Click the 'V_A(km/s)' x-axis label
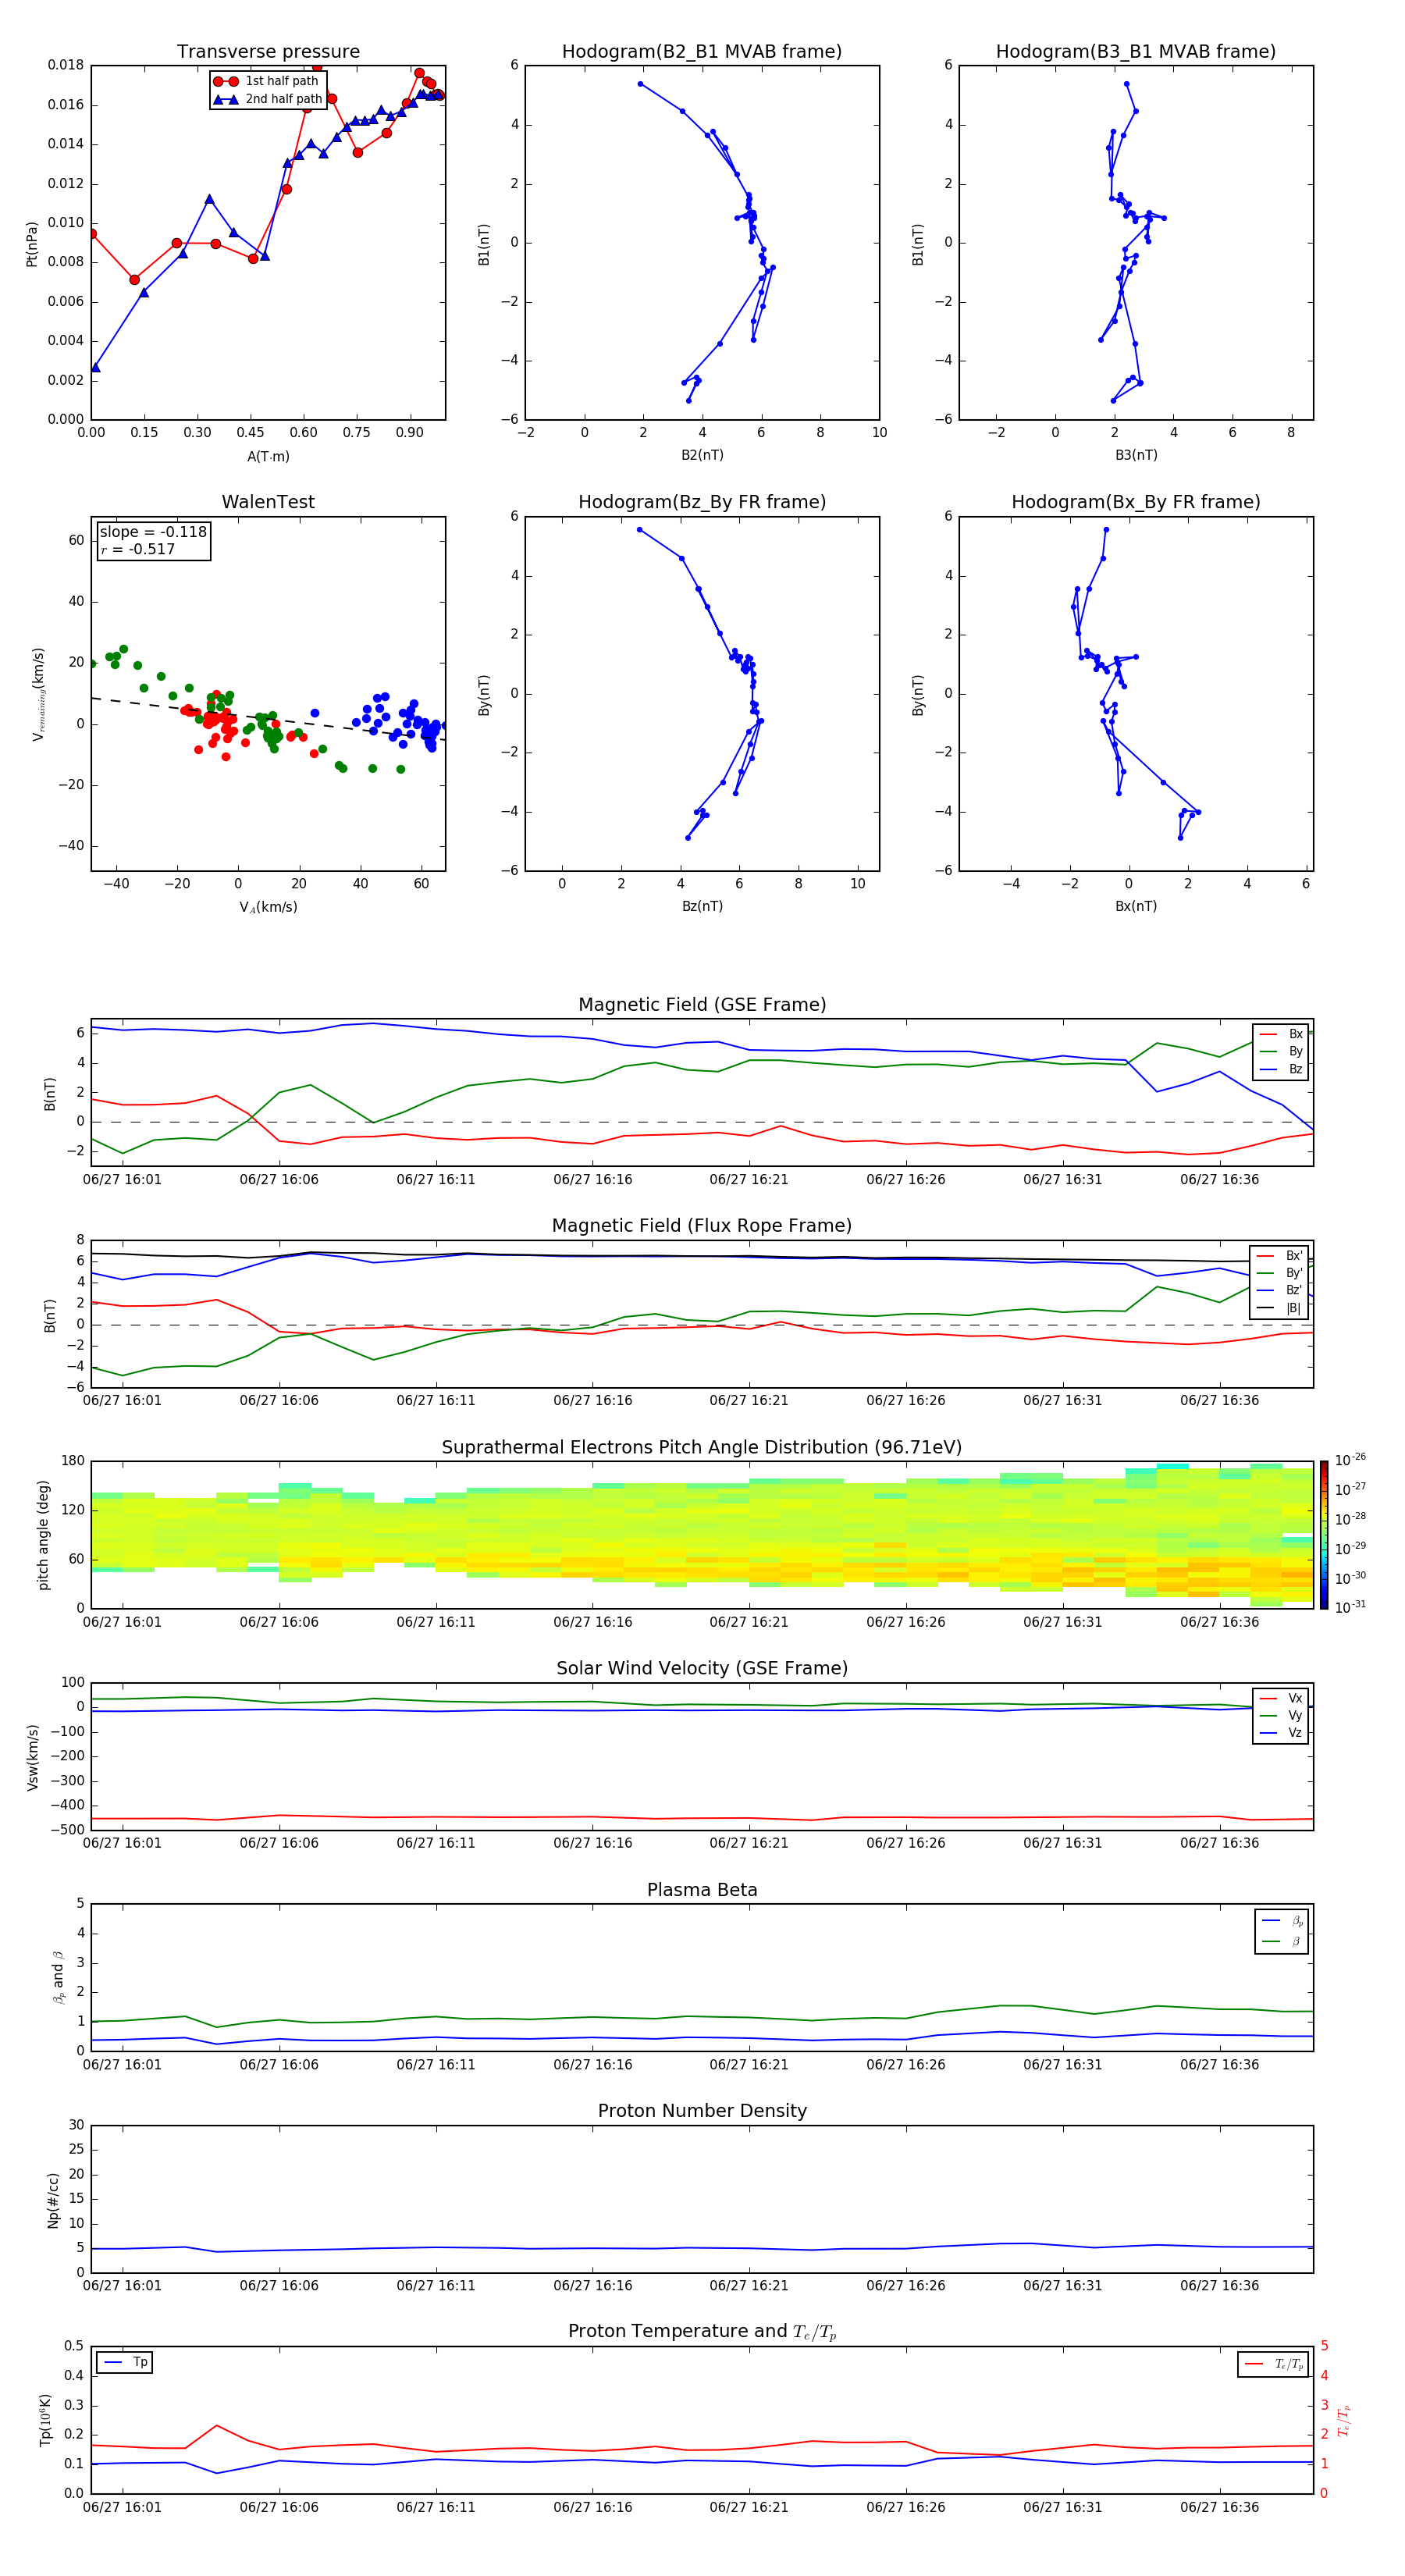 [268, 907]
